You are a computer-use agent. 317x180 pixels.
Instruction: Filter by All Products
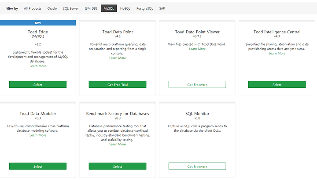pyautogui.click(x=32, y=8)
